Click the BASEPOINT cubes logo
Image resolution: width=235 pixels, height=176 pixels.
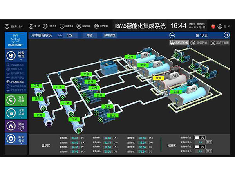click(15, 39)
